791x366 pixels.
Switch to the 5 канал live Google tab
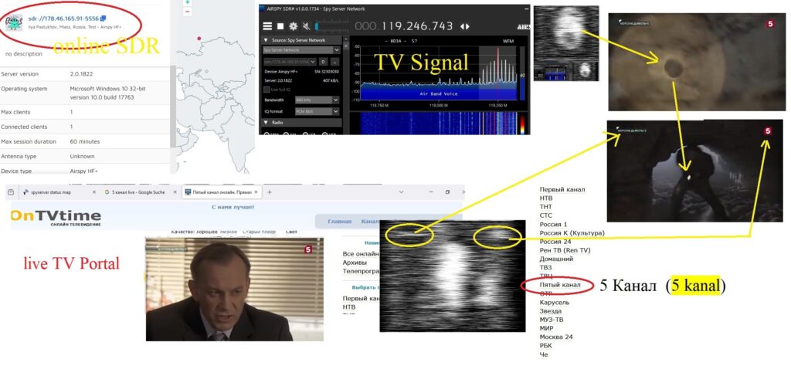pyautogui.click(x=139, y=191)
